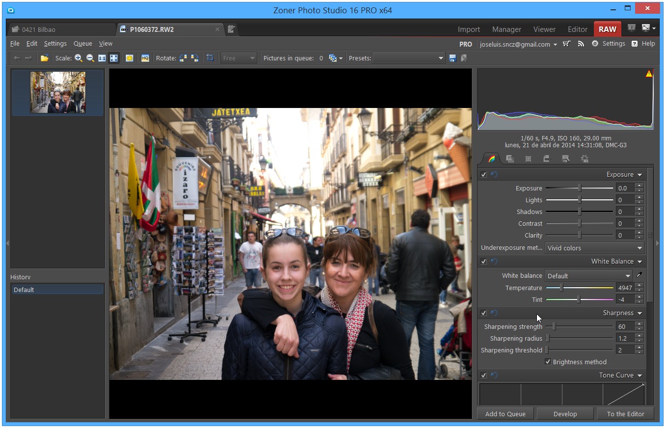Click the zoom out magnifier icon
Screen dimensions: 666x428
coord(90,58)
